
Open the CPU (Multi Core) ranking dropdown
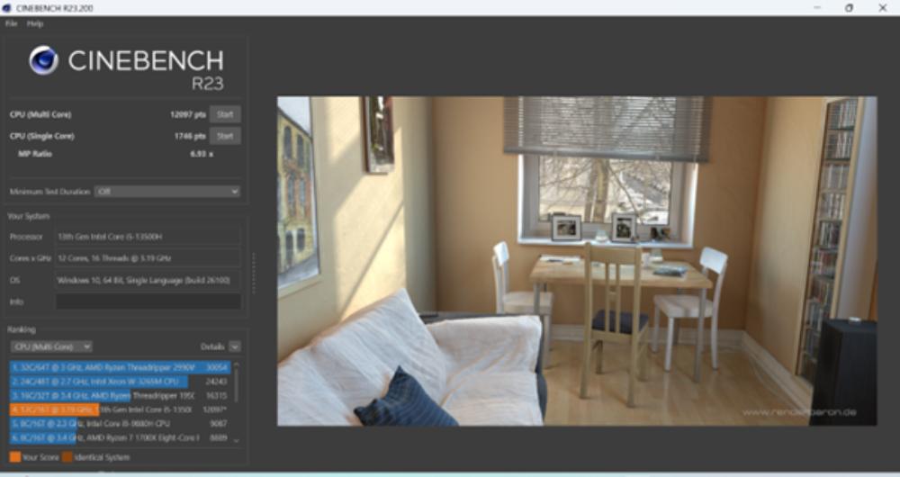(50, 346)
